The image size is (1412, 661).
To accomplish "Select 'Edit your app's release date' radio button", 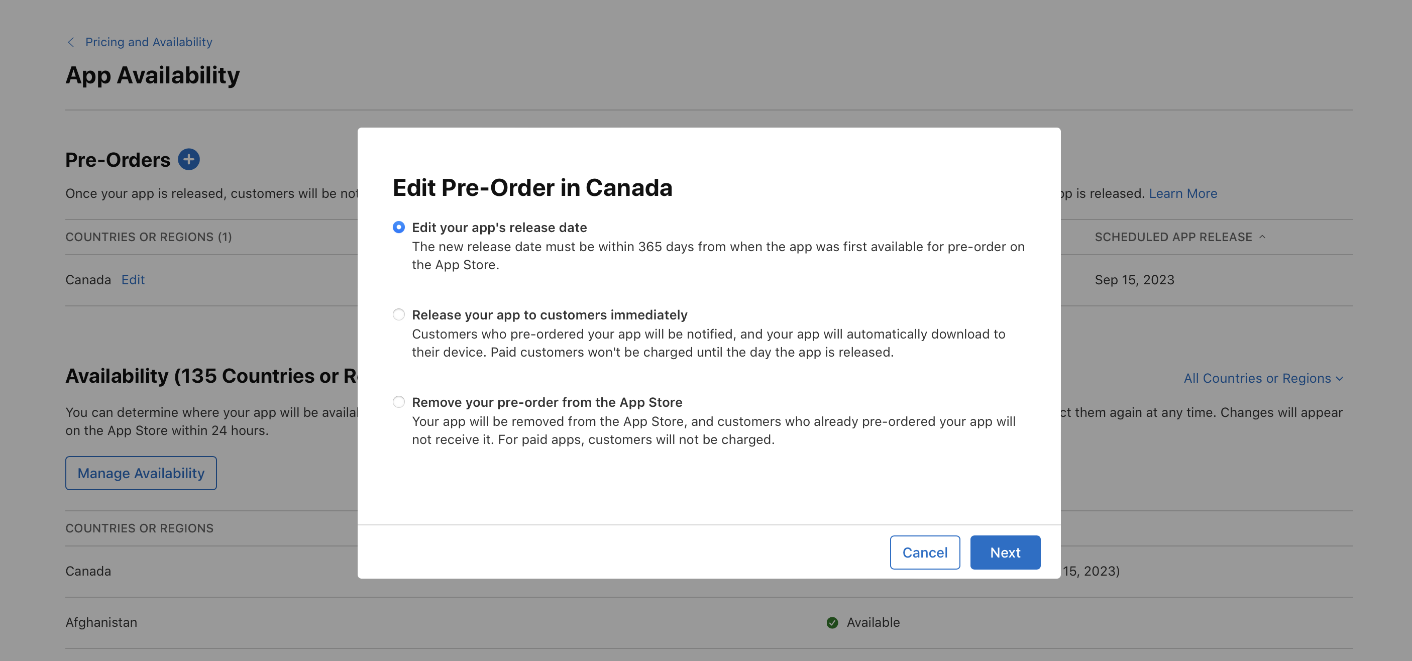I will click(x=397, y=227).
